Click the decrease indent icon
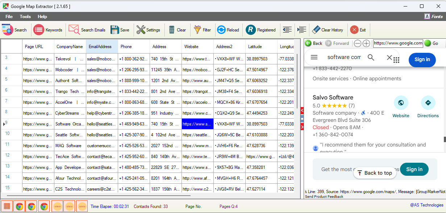This screenshot has width=446, height=213. point(287,30)
